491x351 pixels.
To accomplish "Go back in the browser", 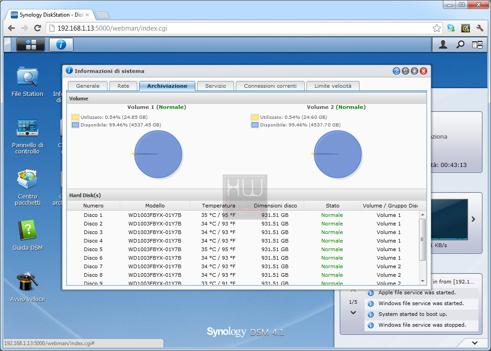I will click(x=12, y=28).
